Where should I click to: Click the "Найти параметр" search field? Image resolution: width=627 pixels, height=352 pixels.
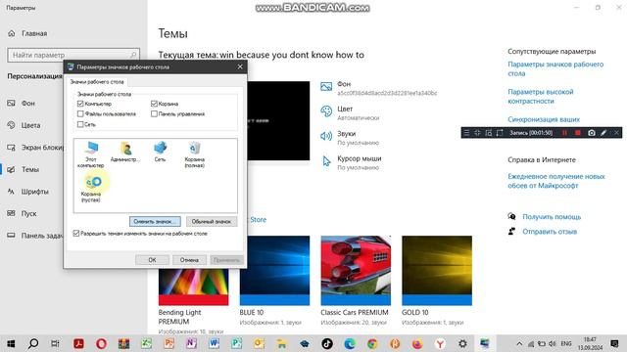(73, 55)
